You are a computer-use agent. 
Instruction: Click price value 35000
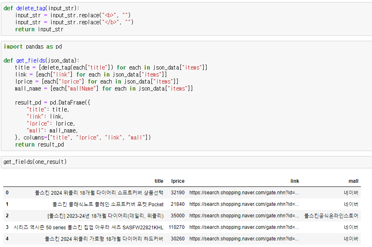pos(177,216)
